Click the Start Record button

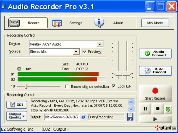(x=155, y=93)
